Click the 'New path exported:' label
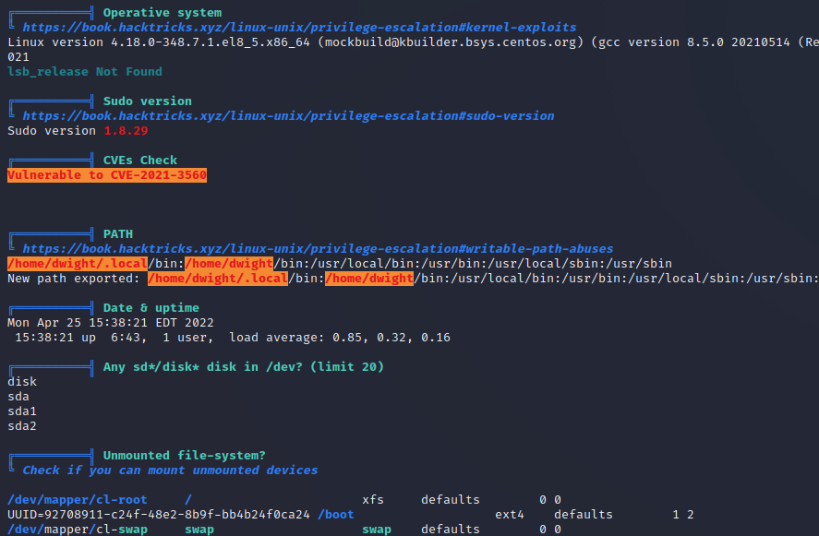 tap(74, 279)
